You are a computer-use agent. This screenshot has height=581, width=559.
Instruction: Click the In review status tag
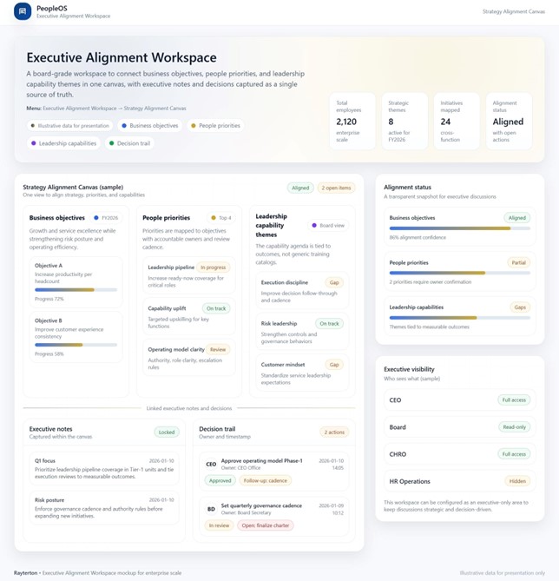(x=219, y=525)
